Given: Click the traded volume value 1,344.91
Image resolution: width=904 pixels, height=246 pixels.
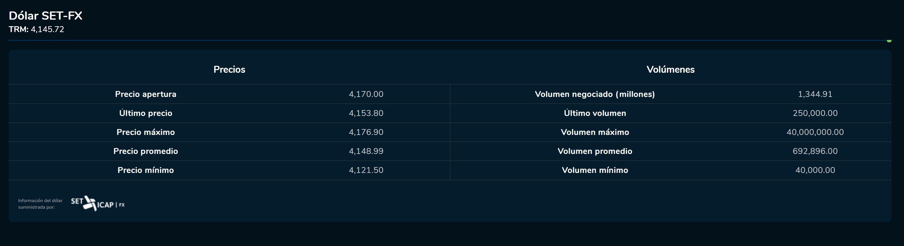Looking at the screenshot, I should 815,94.
